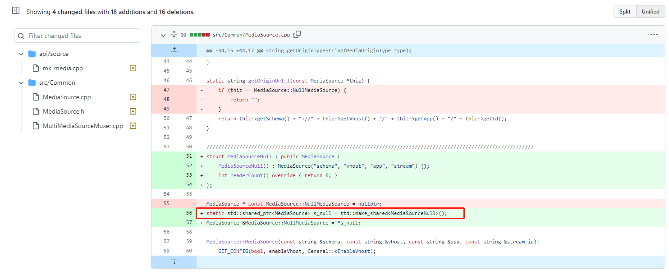Hide the changed files sidebar
This screenshot has width=669, height=275.
click(x=15, y=9)
